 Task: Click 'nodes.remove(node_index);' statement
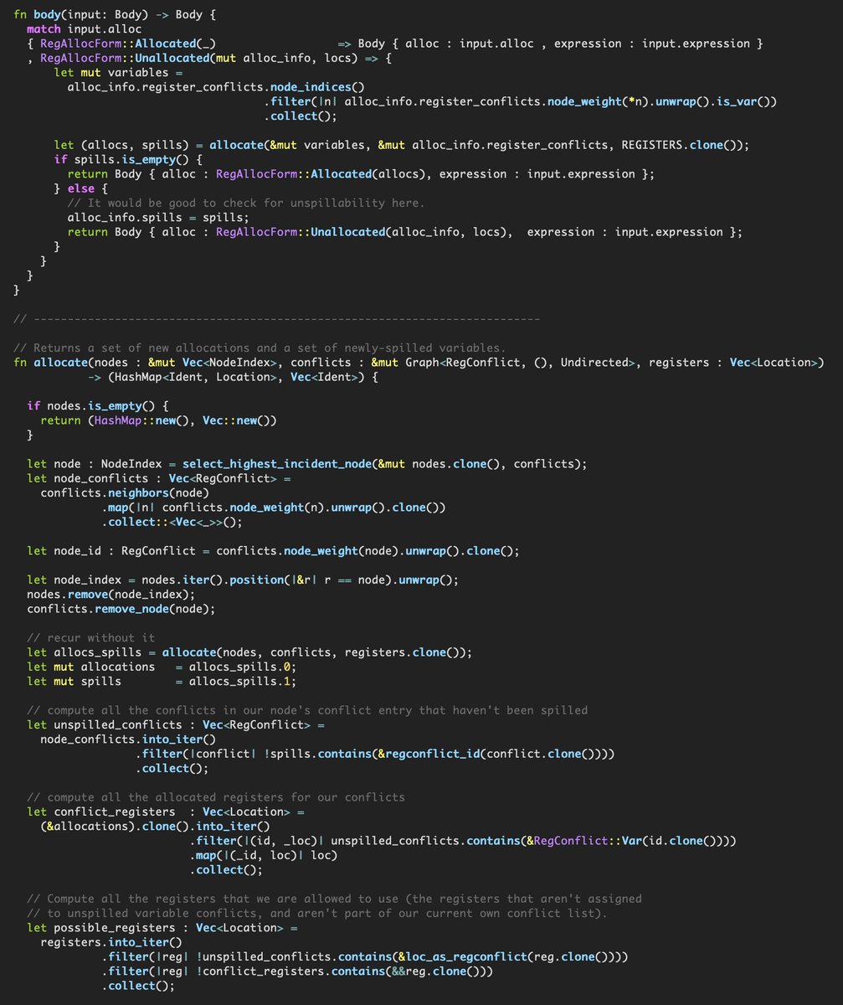click(x=111, y=595)
